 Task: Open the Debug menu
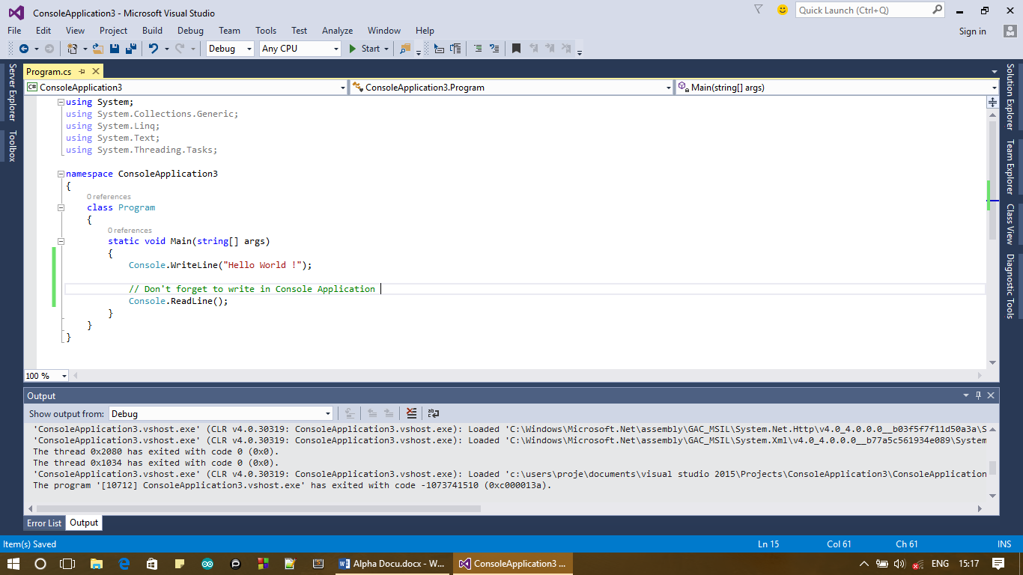[x=190, y=31]
